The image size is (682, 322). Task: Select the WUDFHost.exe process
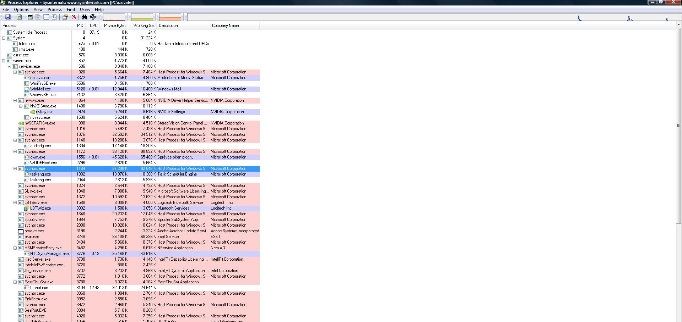(130, 163)
